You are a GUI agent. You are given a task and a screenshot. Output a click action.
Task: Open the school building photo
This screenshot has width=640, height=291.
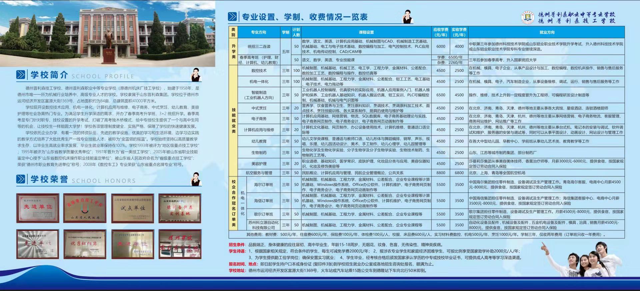(107, 33)
